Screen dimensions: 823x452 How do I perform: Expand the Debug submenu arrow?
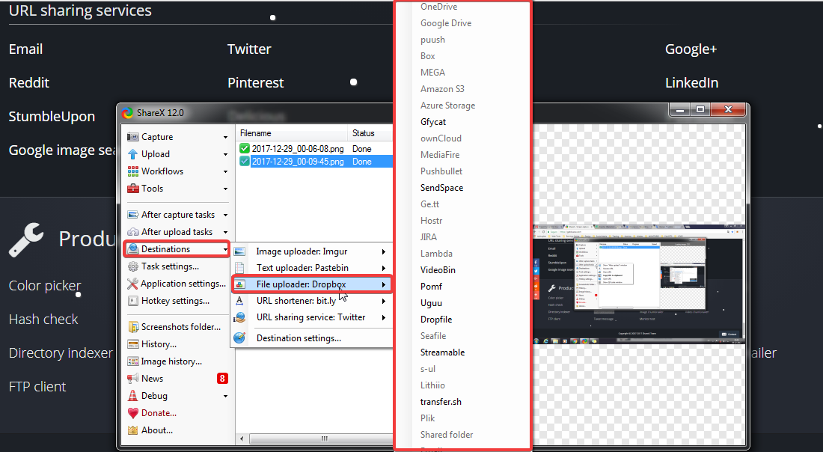click(226, 397)
